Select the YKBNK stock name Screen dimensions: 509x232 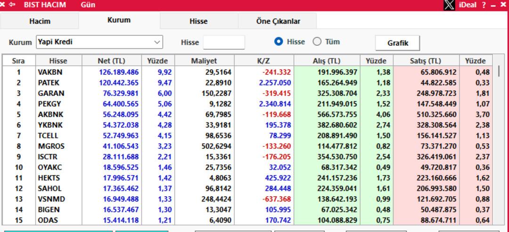[50, 125]
